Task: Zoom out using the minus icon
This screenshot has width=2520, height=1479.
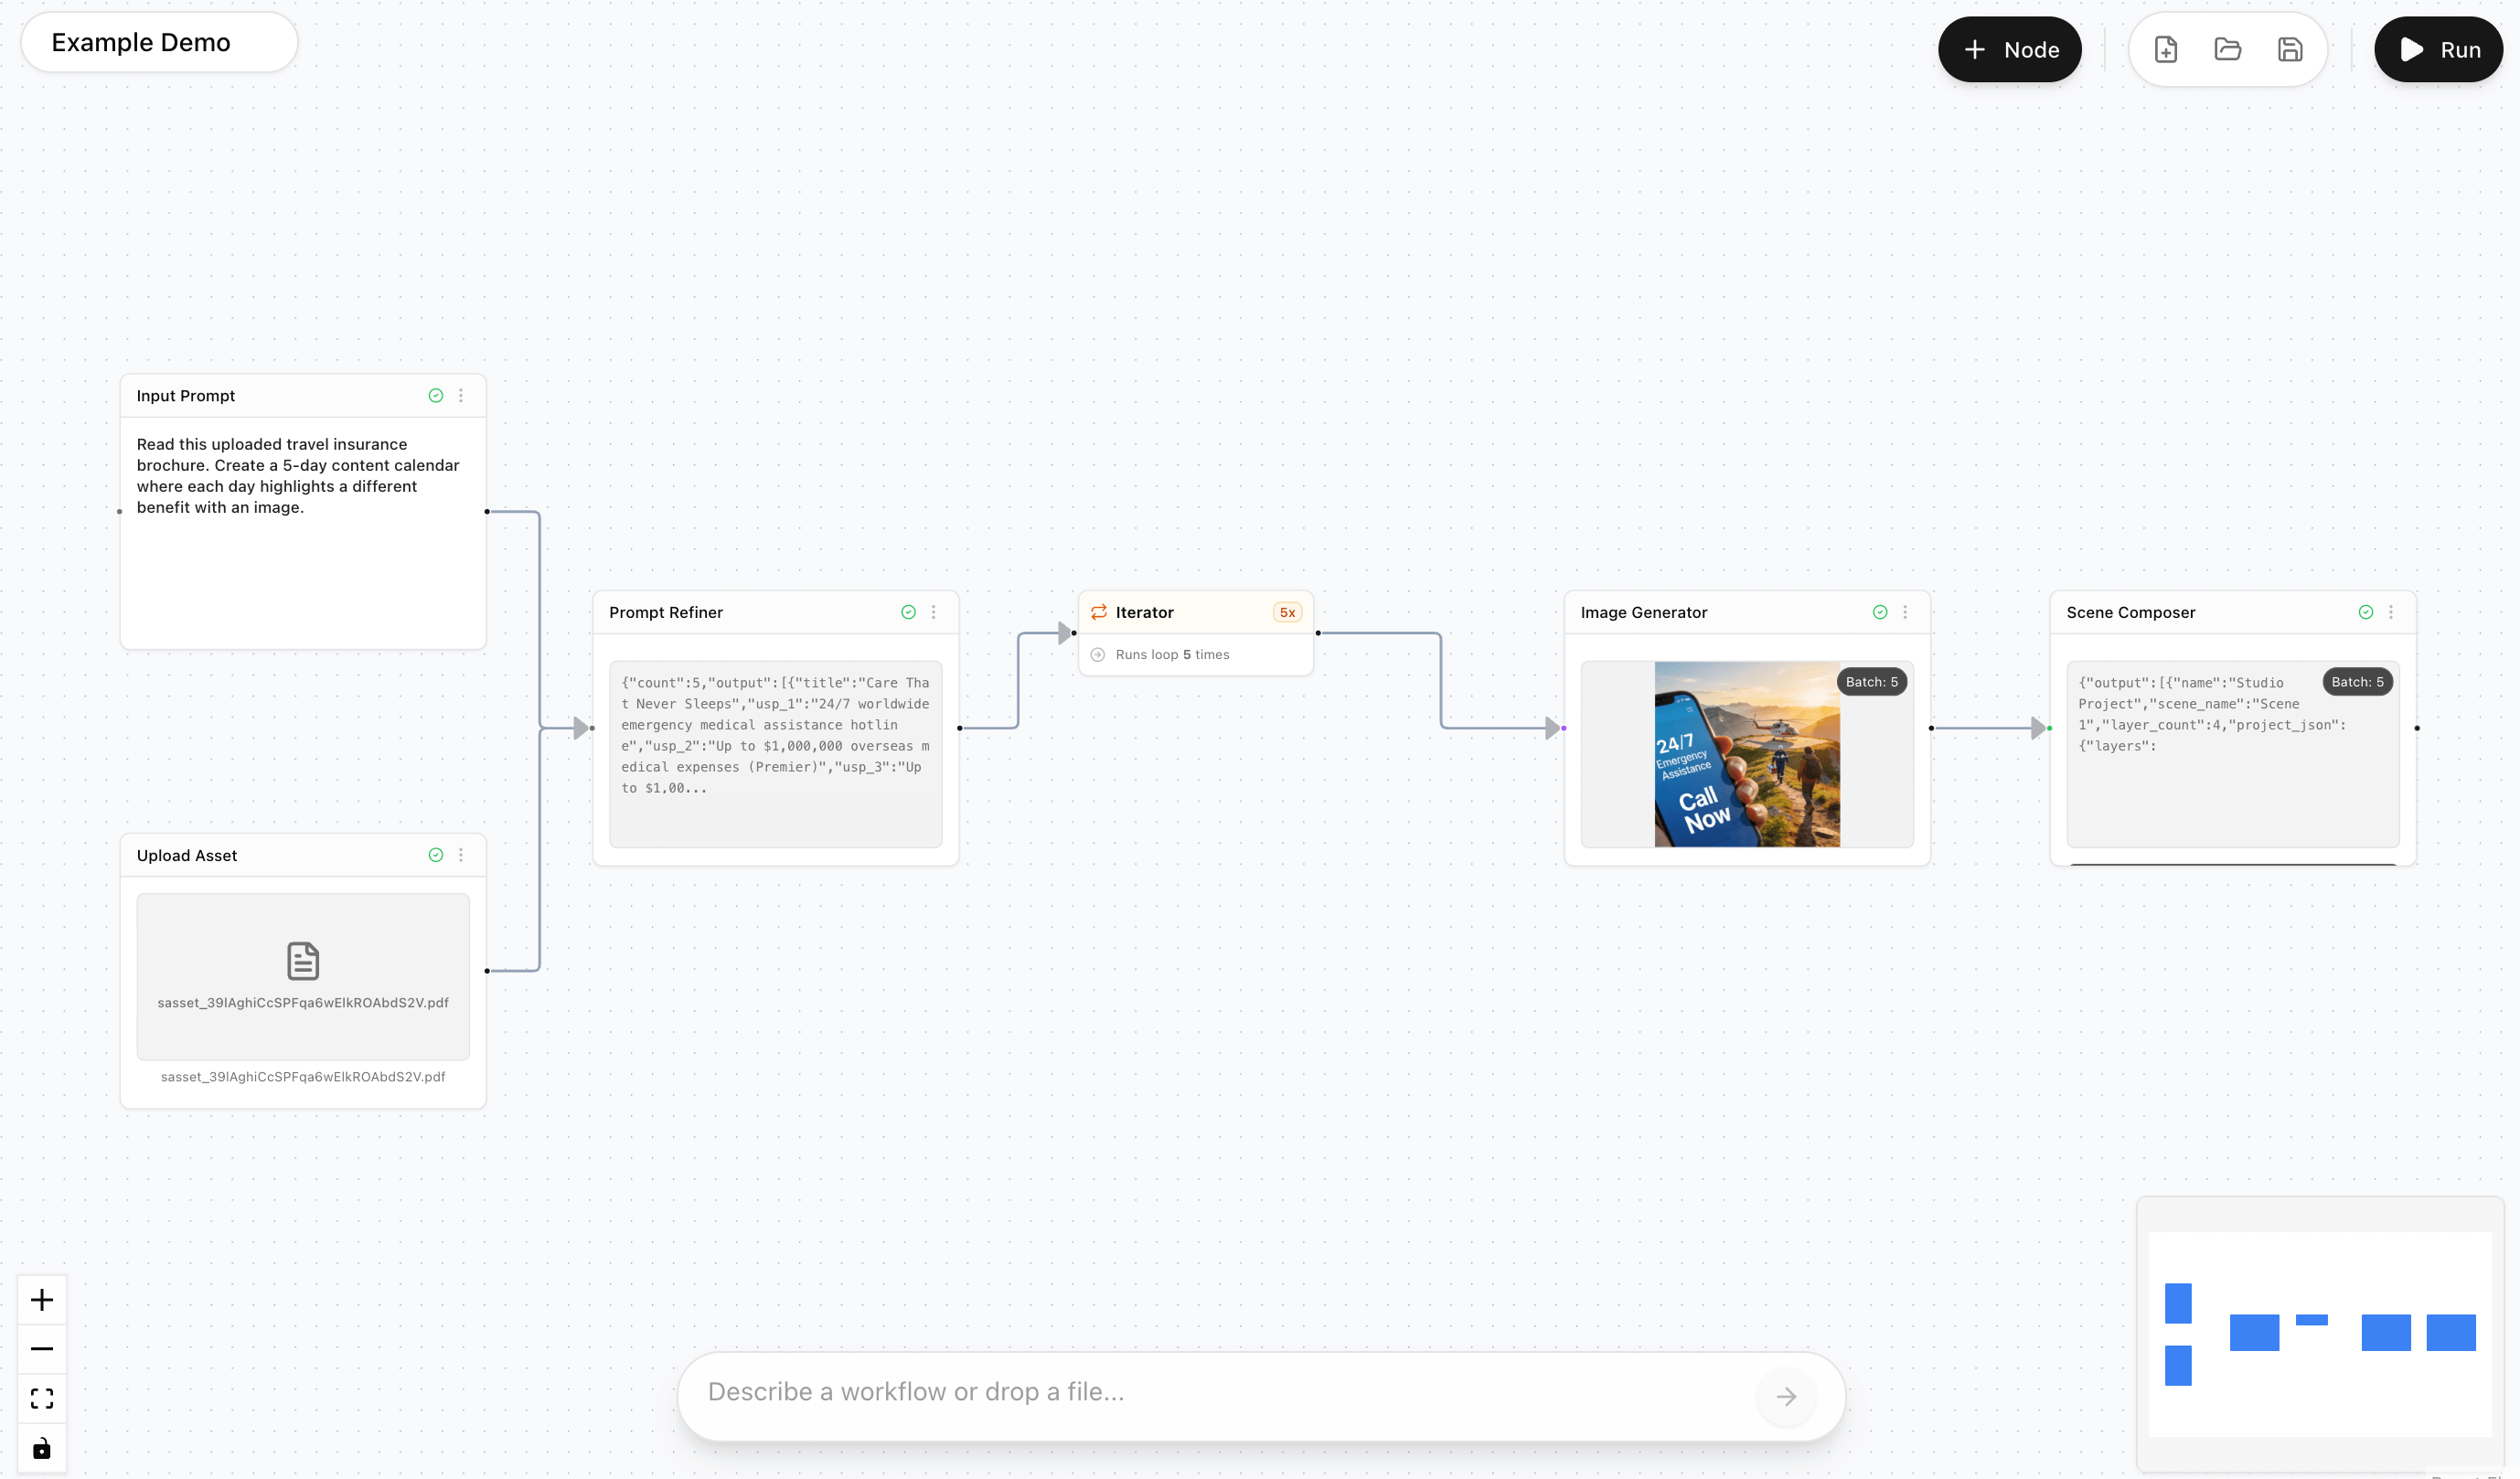Action: pyautogui.click(x=41, y=1348)
